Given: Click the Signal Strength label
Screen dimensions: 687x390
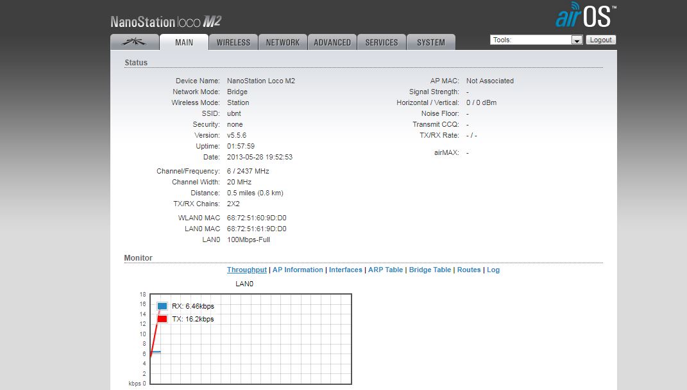Looking at the screenshot, I should point(434,92).
